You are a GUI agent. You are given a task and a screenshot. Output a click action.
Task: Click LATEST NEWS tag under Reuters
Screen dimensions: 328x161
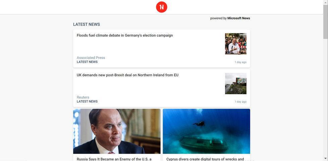pyautogui.click(x=87, y=101)
